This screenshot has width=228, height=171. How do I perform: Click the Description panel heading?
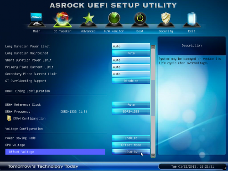tap(192, 46)
